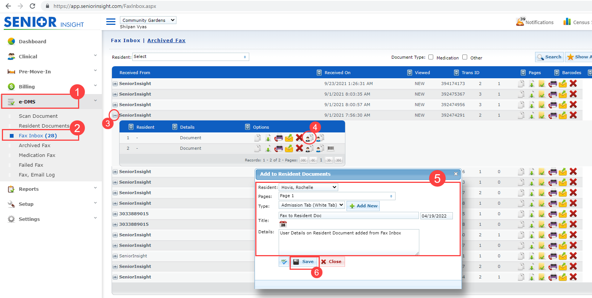Collapse the expanded 9/1/2021 7:56:30 AM row
The width and height of the screenshot is (592, 298).
[x=115, y=115]
